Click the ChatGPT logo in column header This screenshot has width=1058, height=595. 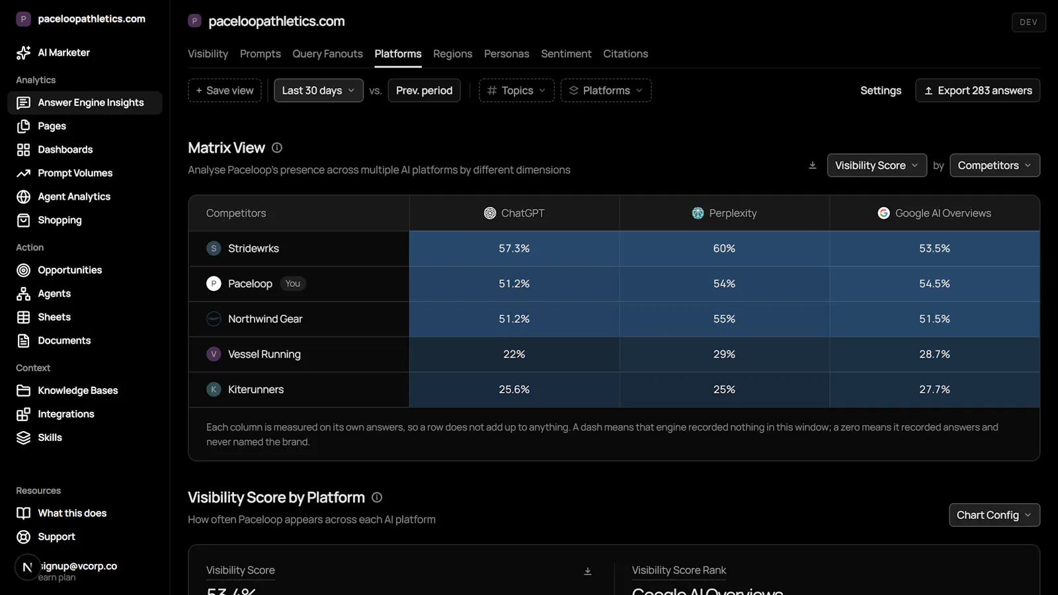(490, 213)
